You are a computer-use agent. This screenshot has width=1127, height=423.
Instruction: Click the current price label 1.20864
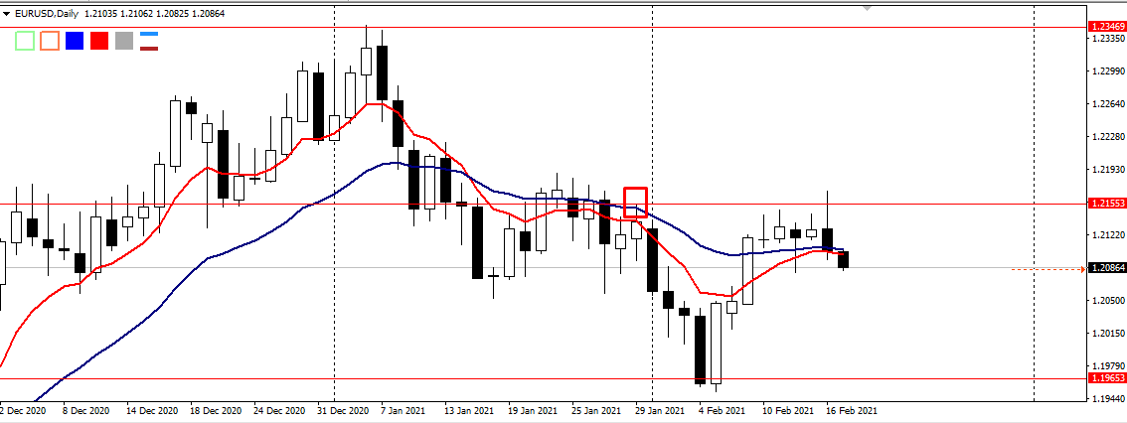1107,268
